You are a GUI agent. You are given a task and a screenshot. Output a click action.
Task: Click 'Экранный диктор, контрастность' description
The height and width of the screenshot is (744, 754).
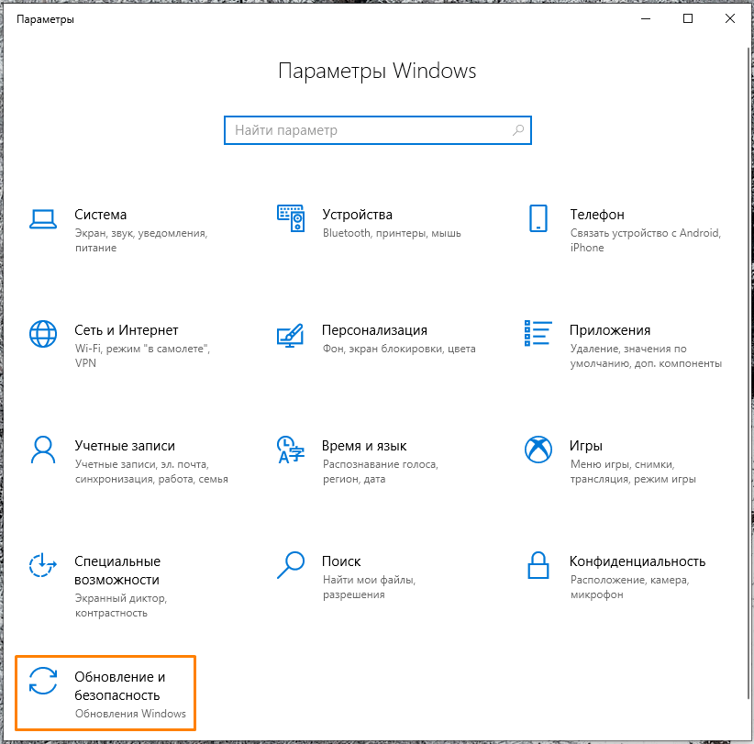click(121, 605)
